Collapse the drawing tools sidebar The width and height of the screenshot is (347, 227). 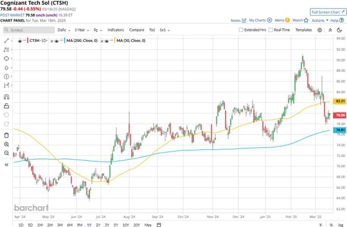pos(6,165)
